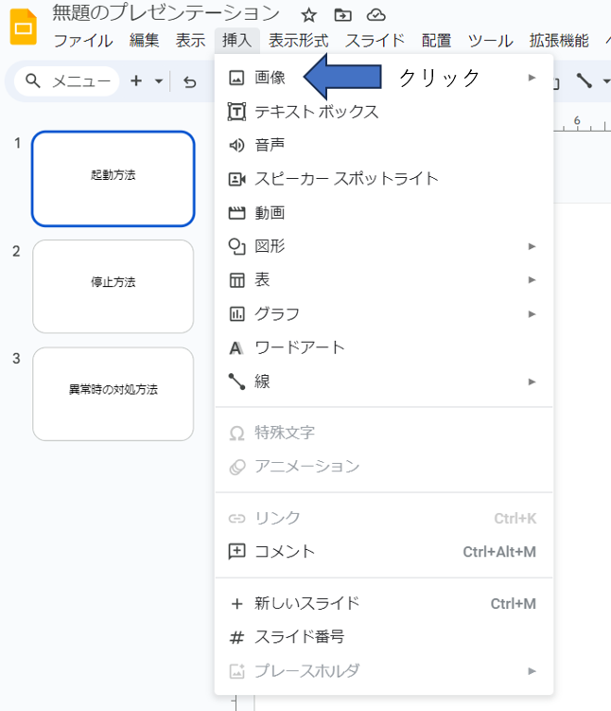Click the plus new slide toolbar button
This screenshot has height=711, width=611.
136,81
